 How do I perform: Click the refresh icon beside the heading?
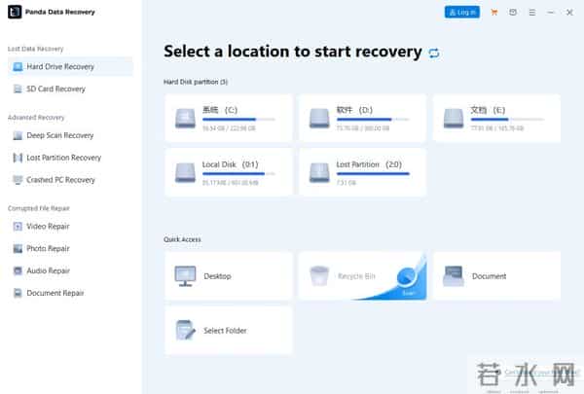[434, 53]
